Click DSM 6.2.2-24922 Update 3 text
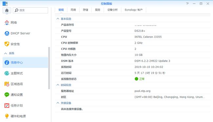The image size is (213, 122). click(x=152, y=61)
